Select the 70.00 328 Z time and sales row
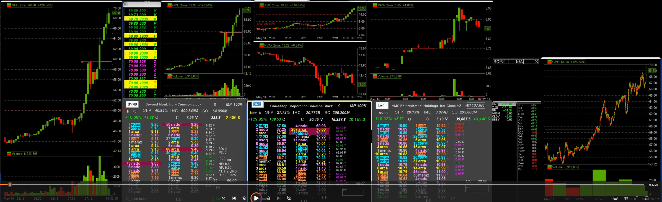The height and width of the screenshot is (202, 662). [x=141, y=62]
